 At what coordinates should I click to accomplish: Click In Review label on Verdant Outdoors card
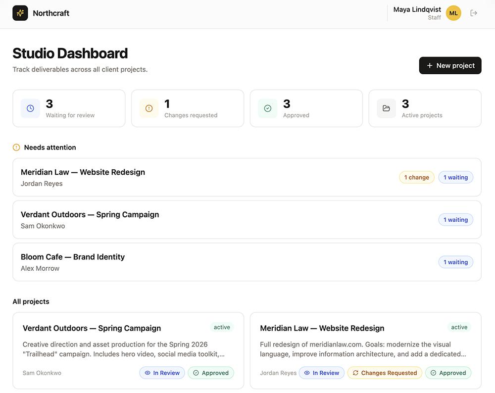coord(162,373)
